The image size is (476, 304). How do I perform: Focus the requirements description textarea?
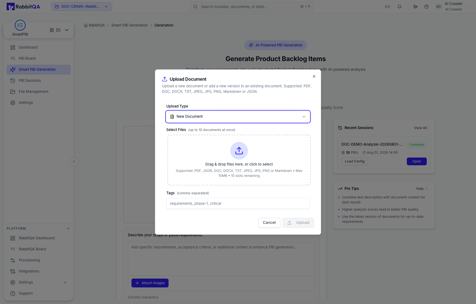point(221,259)
